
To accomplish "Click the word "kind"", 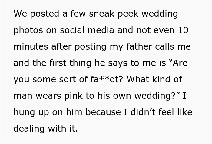I will pos(161,79).
